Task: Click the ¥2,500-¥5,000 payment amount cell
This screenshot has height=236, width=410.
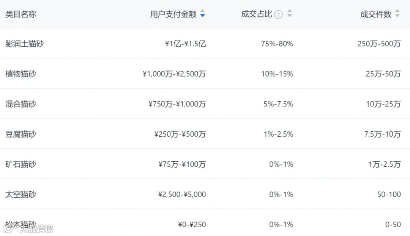Action: 182,194
